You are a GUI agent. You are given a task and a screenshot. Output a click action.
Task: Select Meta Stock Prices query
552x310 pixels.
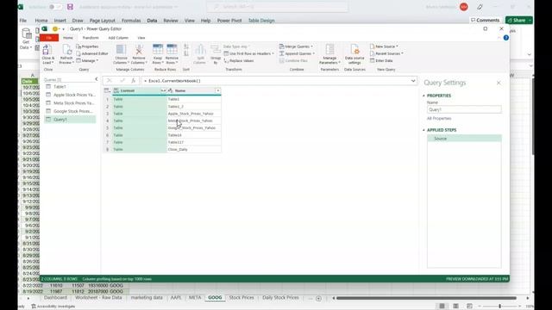point(70,103)
